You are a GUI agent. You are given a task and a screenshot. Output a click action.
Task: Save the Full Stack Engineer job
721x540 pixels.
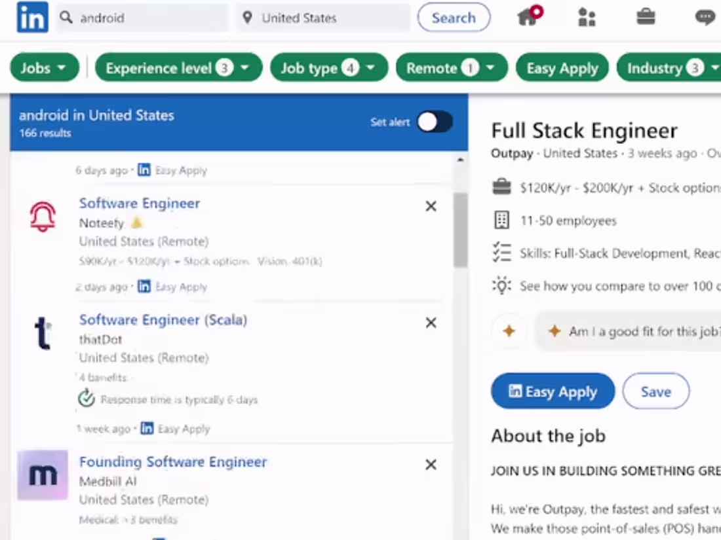[655, 391]
